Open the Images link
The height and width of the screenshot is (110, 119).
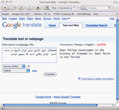click(13, 19)
